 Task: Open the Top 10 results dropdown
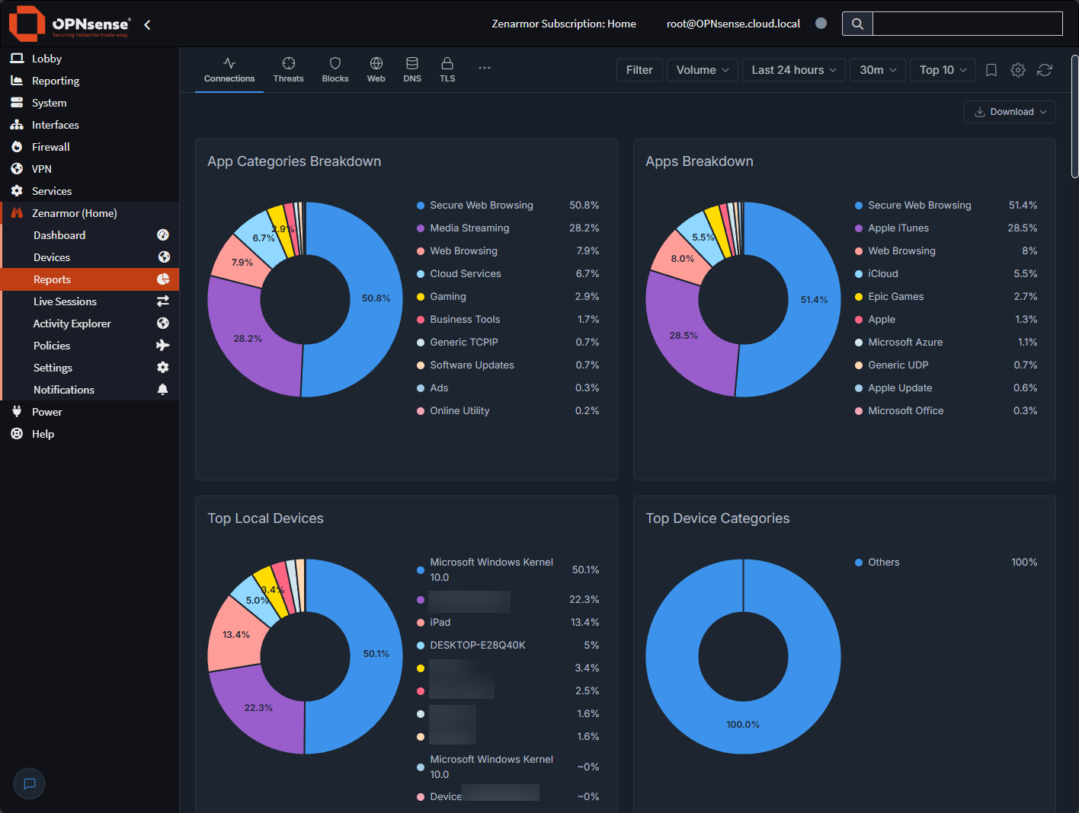942,69
